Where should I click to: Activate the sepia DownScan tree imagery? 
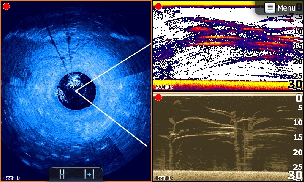pyautogui.click(x=228, y=136)
